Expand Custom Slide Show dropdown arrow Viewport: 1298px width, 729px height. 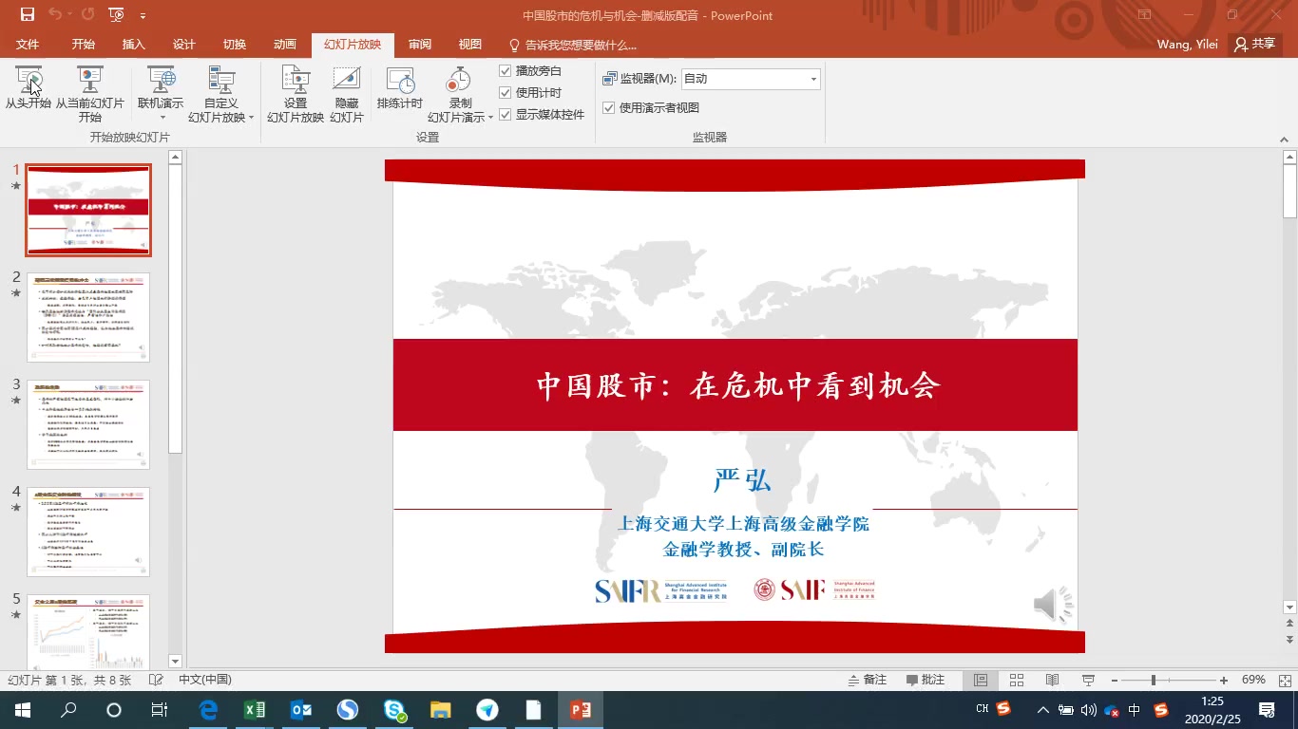coord(251,118)
